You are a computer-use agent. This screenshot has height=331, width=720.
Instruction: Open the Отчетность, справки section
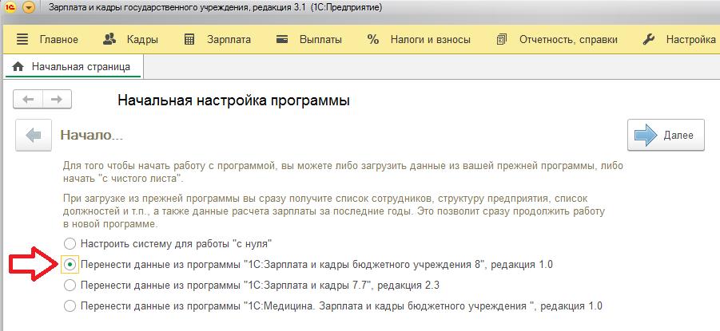[x=557, y=39]
